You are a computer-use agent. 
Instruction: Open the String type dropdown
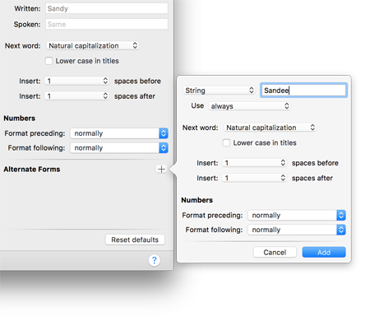point(220,91)
